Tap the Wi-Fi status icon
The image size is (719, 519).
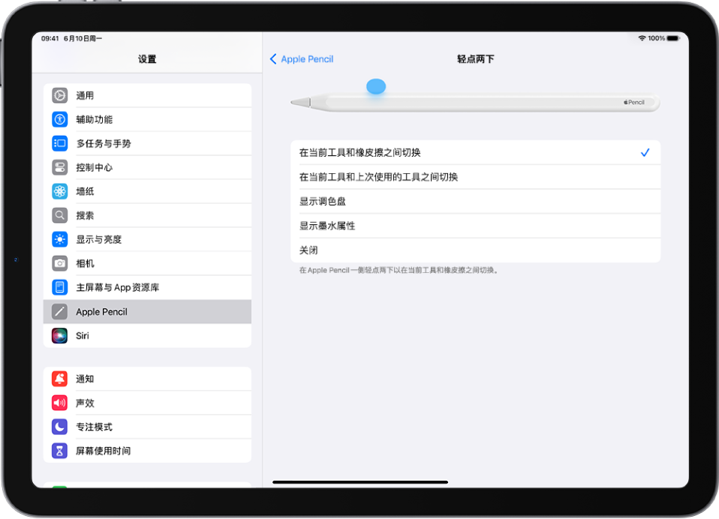click(x=642, y=38)
